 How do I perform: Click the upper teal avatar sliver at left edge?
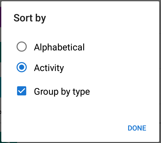coord(1,52)
